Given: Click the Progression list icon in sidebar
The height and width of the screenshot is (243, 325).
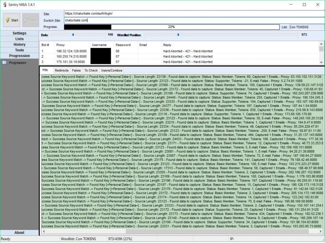Looking at the screenshot, I should [5, 63].
